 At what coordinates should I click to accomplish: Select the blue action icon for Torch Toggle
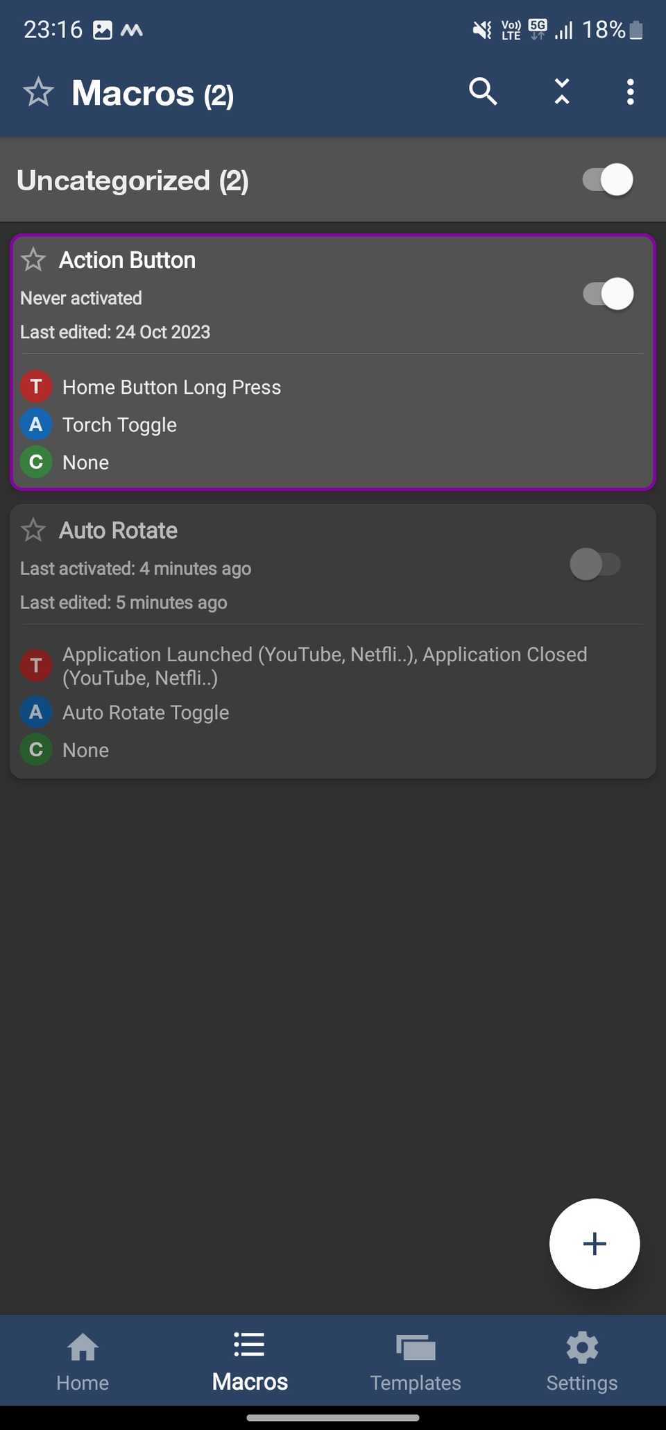[36, 424]
